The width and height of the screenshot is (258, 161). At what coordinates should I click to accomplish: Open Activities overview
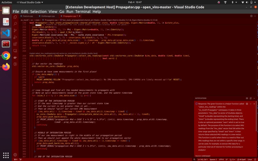7,2
